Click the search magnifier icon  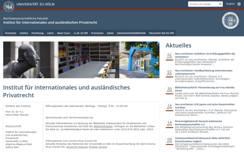(220, 4)
